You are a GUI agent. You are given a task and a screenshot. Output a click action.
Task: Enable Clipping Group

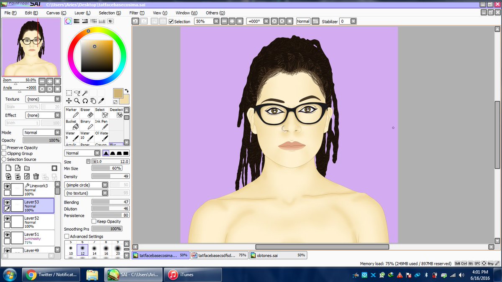pyautogui.click(x=4, y=153)
